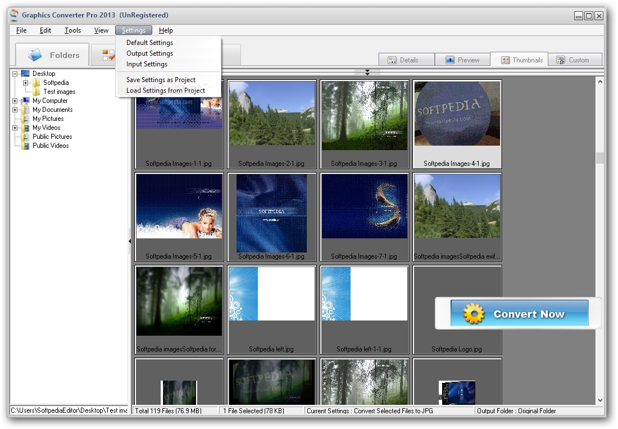Click the My Pictures folder icon
This screenshot has height=429, width=618.
pyautogui.click(x=25, y=119)
